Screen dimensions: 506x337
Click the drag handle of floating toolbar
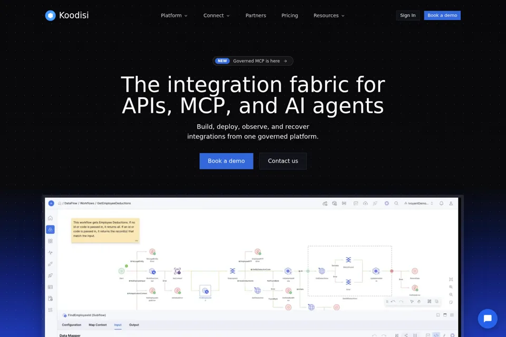coord(387,302)
